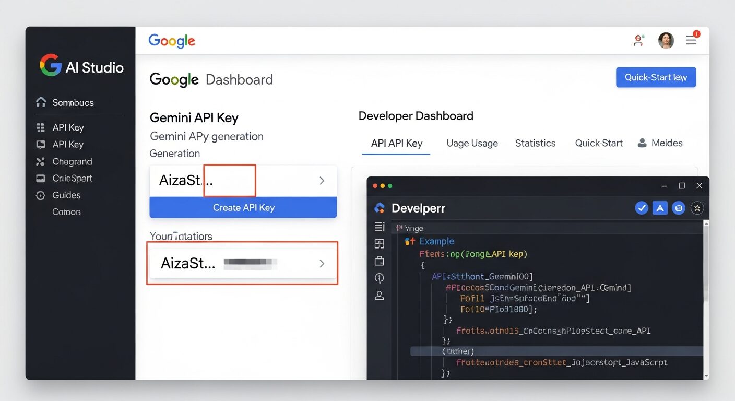735x401 pixels.
Task: Open Guides in the sidebar
Action: [58, 195]
